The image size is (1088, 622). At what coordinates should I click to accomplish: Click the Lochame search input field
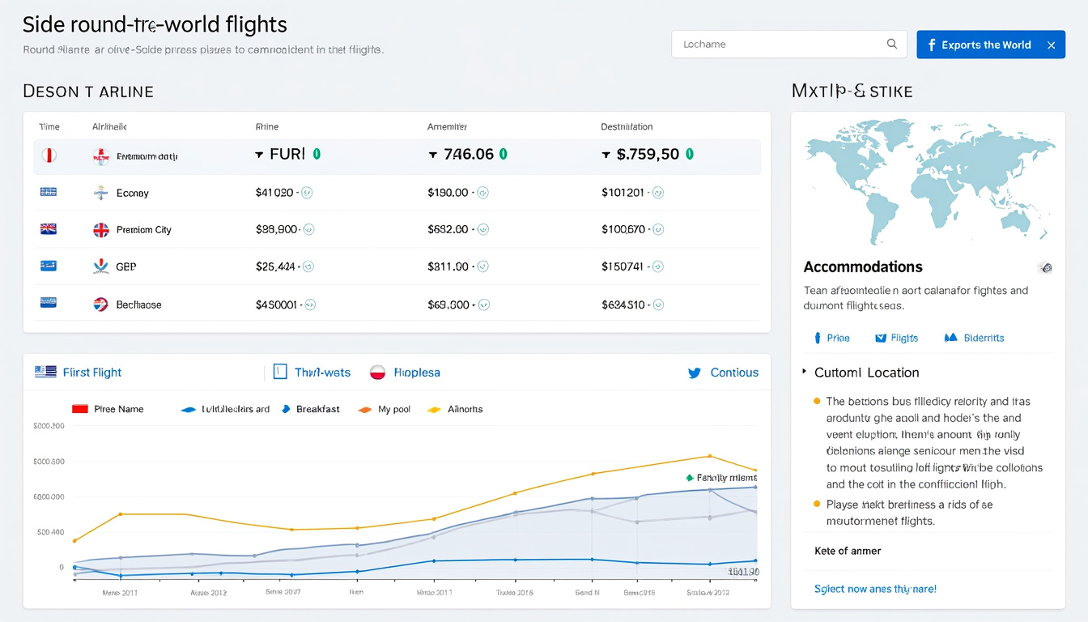pyautogui.click(x=777, y=45)
